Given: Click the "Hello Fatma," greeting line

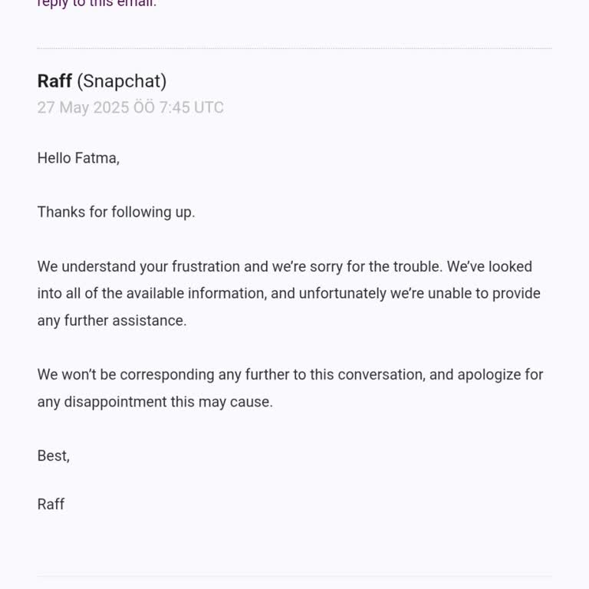Looking at the screenshot, I should click(78, 159).
